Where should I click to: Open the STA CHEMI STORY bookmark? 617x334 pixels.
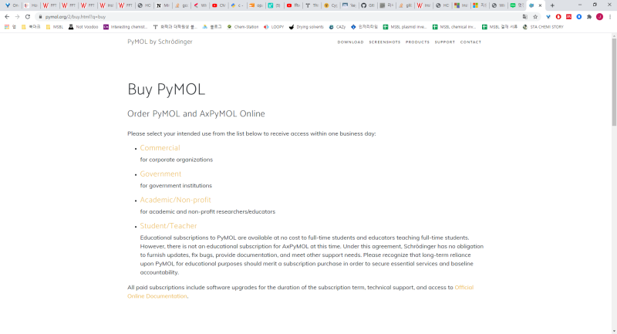[543, 27]
